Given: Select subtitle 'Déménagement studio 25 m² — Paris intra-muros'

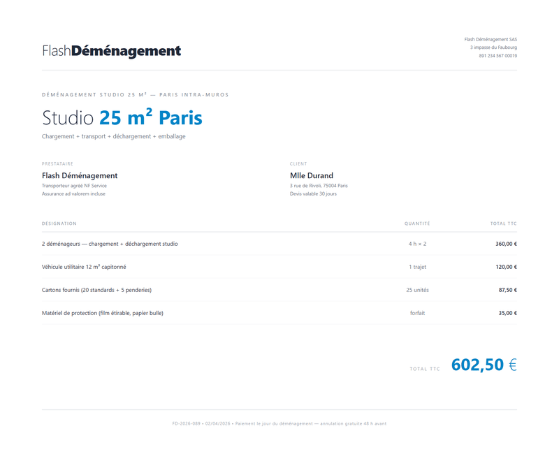Looking at the screenshot, I should click(x=135, y=95).
